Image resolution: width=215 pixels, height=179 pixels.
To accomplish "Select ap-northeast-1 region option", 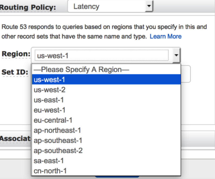I will [106, 130].
